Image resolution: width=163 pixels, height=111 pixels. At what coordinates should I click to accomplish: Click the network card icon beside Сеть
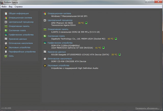click(x=6, y=56)
